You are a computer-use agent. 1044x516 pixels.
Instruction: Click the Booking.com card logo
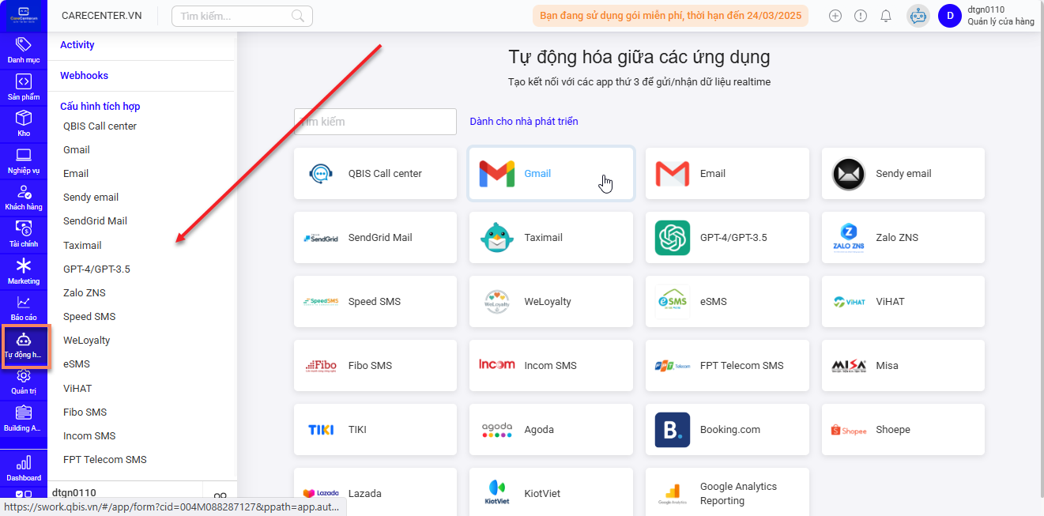[673, 430]
